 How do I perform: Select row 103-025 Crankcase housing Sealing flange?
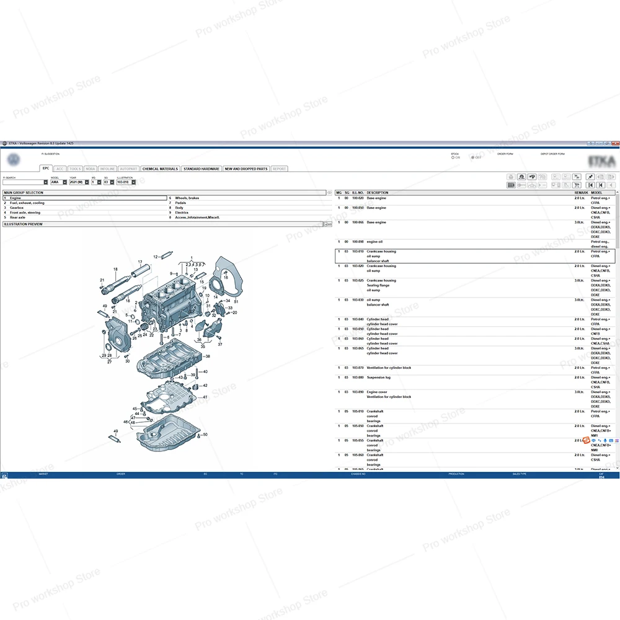click(x=475, y=288)
